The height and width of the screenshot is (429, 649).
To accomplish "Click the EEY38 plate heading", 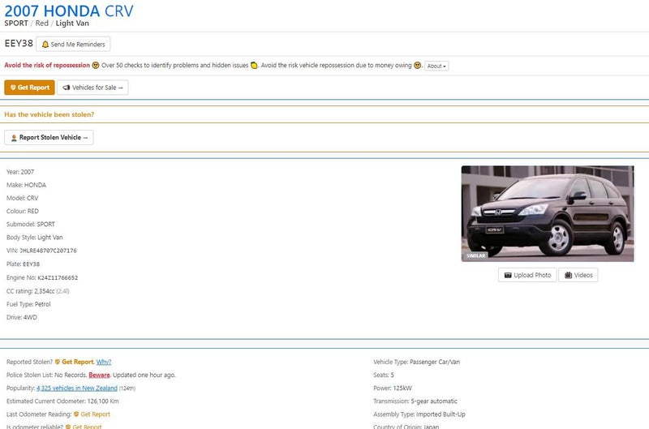I will pyautogui.click(x=19, y=44).
